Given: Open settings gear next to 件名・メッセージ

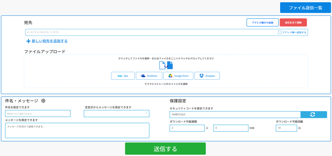Looking at the screenshot, I should pyautogui.click(x=43, y=101).
